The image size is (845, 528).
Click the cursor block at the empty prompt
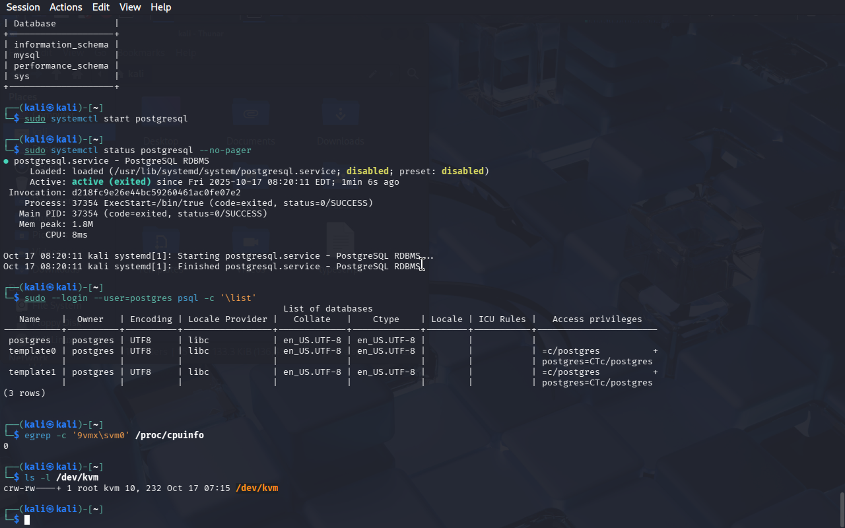point(27,520)
